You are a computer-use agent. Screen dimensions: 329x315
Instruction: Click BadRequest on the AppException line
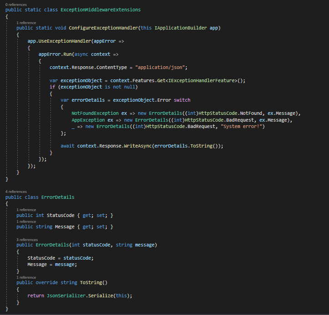coord(240,120)
